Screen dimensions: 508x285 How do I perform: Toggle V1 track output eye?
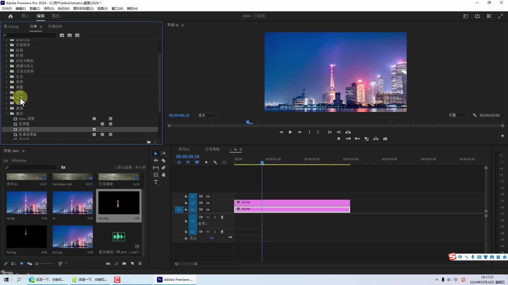(x=208, y=210)
